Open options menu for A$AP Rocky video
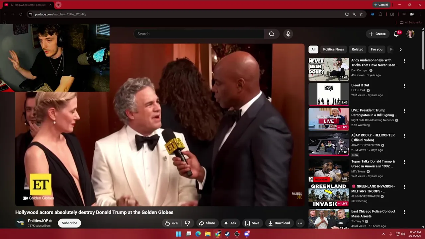Viewport: 425px width, 239px height. pos(404,136)
